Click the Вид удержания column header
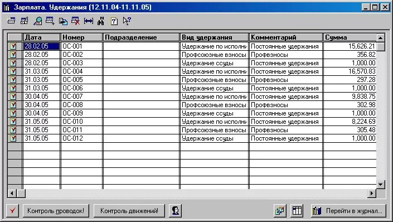The height and width of the screenshot is (222, 393). coord(214,37)
